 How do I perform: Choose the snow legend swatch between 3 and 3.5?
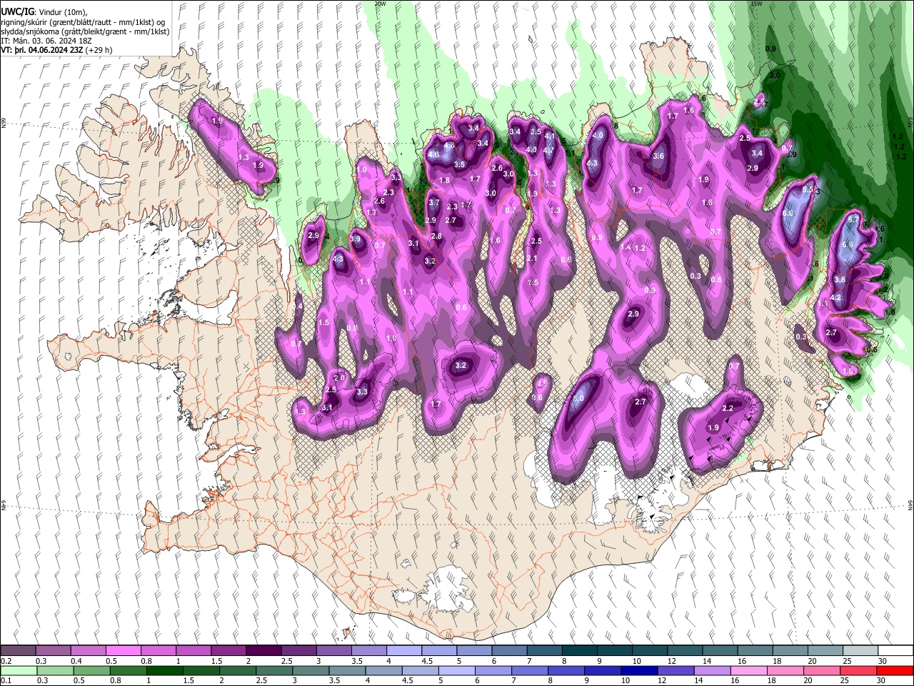pyautogui.click(x=333, y=650)
